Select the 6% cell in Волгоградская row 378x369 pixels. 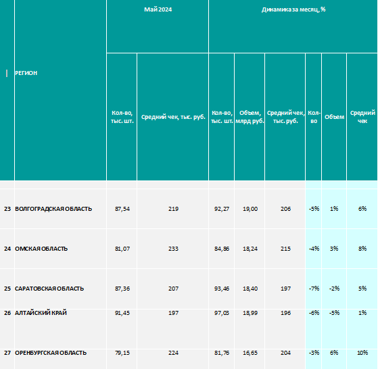(362, 209)
